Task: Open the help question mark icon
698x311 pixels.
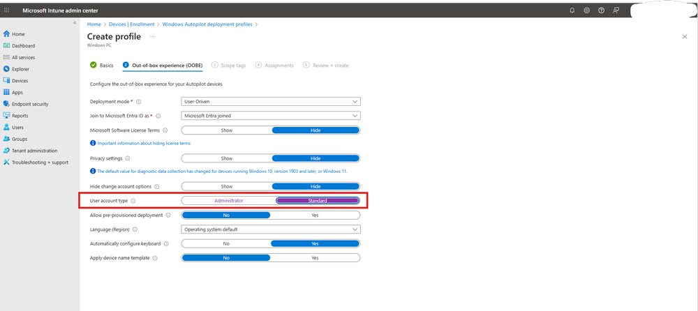Action: (602, 10)
